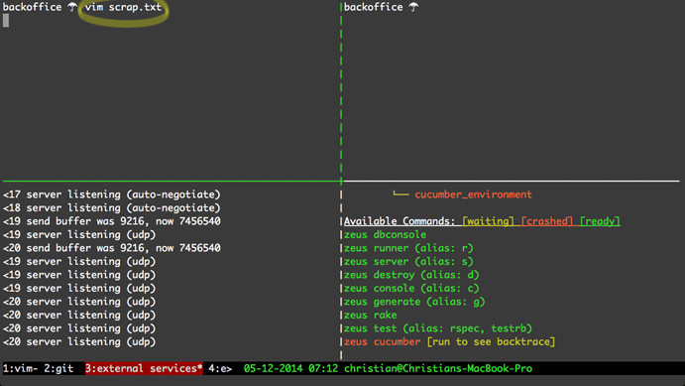Click the umbrella prompt icon in left pane

pos(72,7)
